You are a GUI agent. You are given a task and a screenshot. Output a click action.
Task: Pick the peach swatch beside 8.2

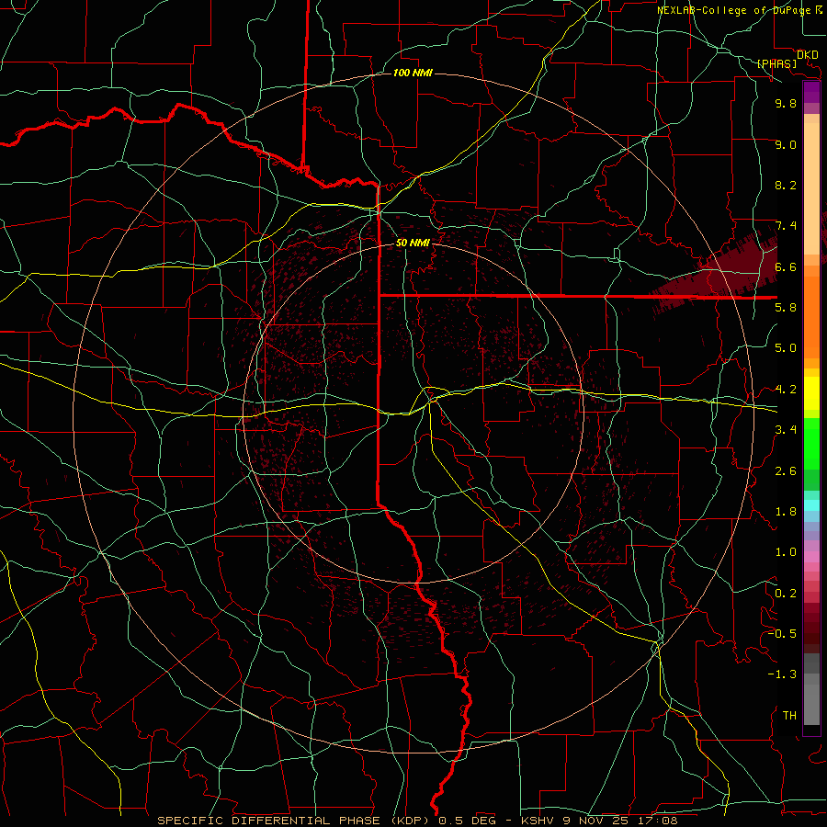click(811, 188)
